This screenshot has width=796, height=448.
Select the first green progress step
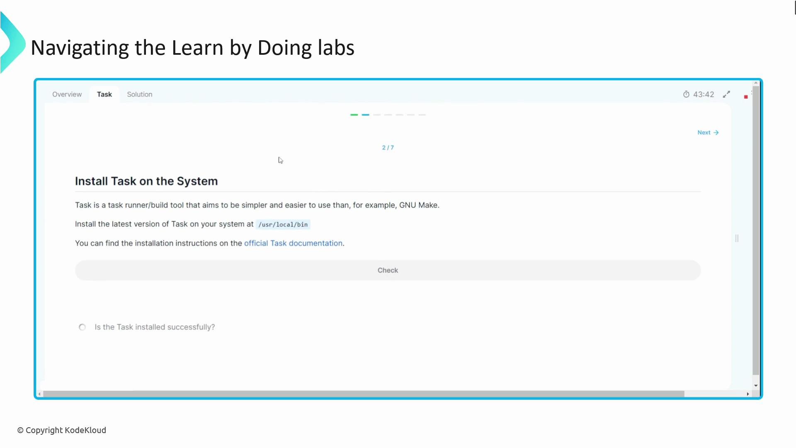click(354, 114)
